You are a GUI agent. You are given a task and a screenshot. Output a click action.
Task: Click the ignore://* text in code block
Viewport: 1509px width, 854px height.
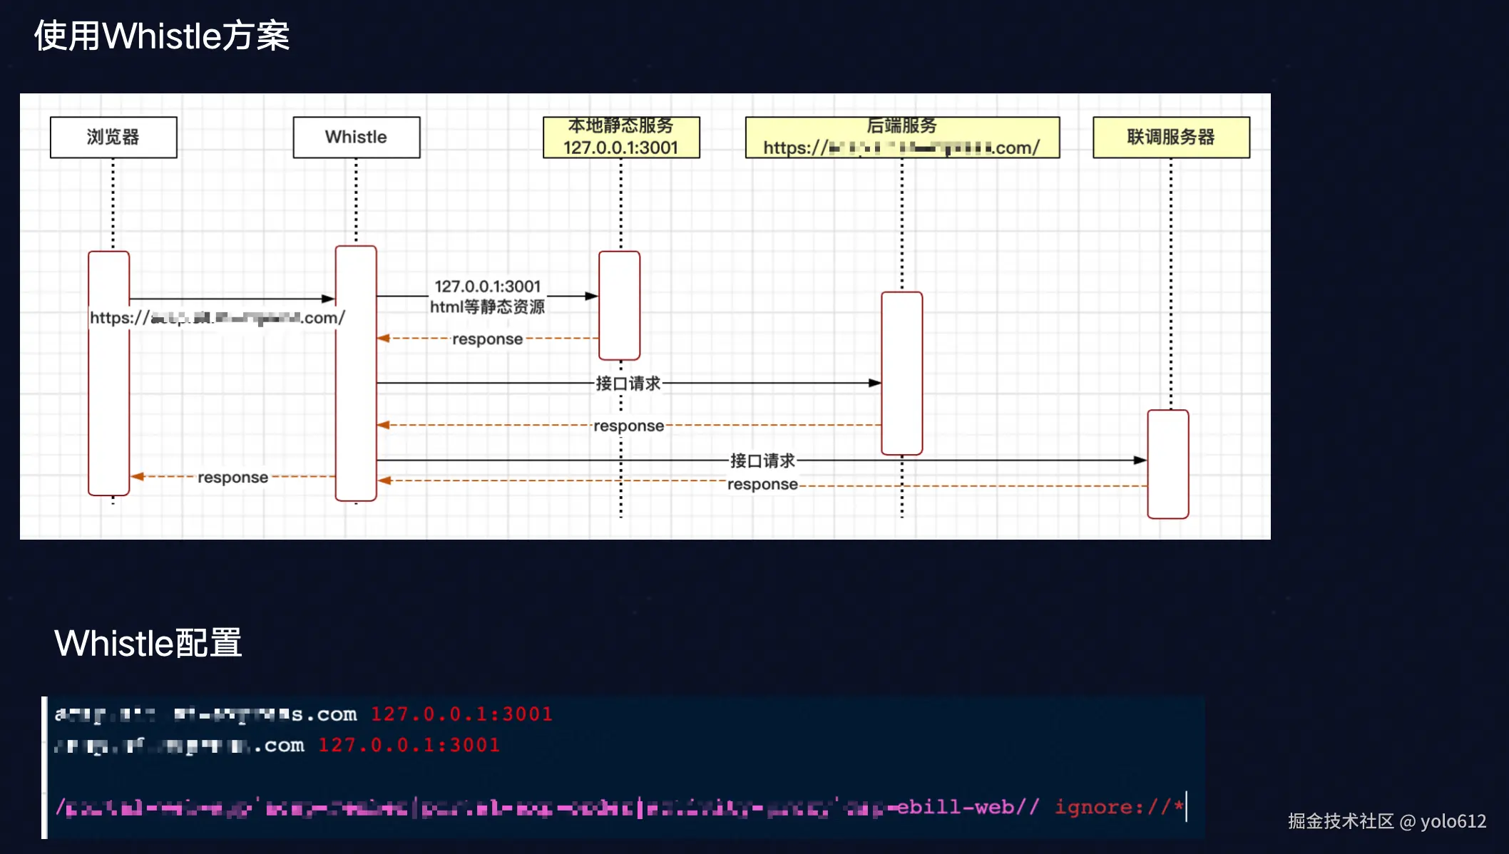[1119, 807]
